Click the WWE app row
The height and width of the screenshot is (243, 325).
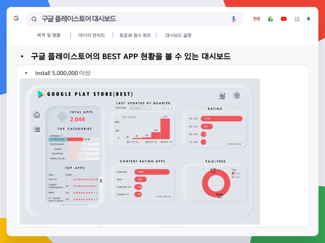(x=73, y=193)
